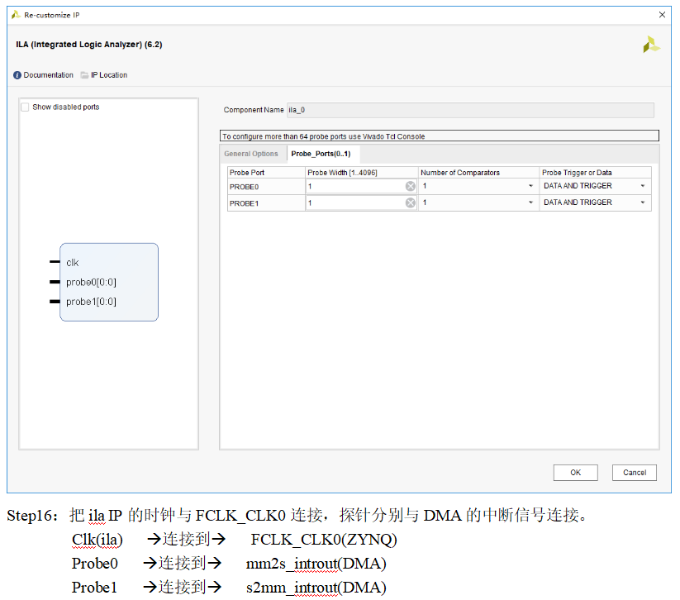
Task: Confirm settings with the OK button
Action: click(576, 473)
